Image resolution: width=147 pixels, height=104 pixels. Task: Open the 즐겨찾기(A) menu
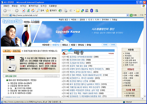33,6
